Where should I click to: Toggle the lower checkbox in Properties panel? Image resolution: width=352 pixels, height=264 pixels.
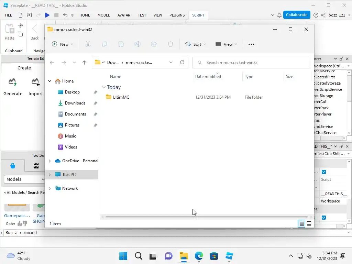[x=324, y=218]
